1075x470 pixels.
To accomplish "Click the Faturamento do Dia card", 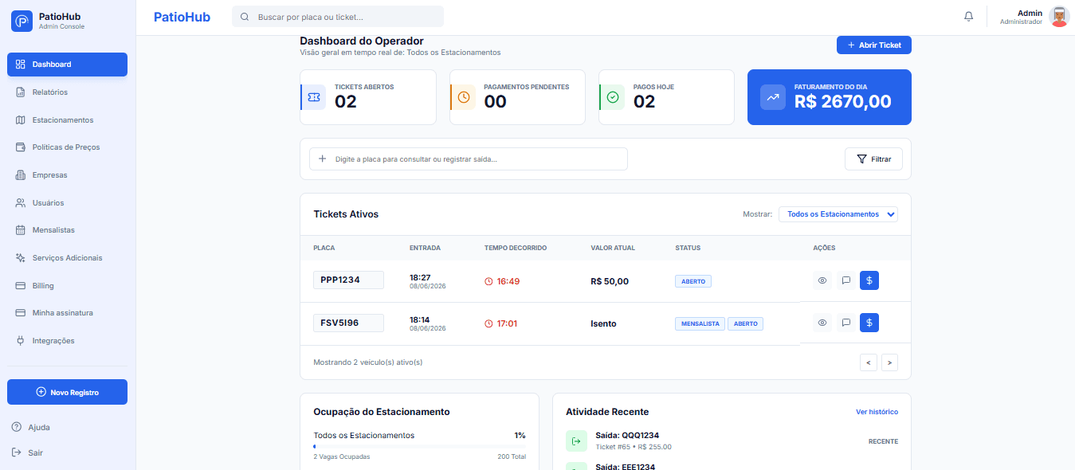I will pyautogui.click(x=830, y=97).
